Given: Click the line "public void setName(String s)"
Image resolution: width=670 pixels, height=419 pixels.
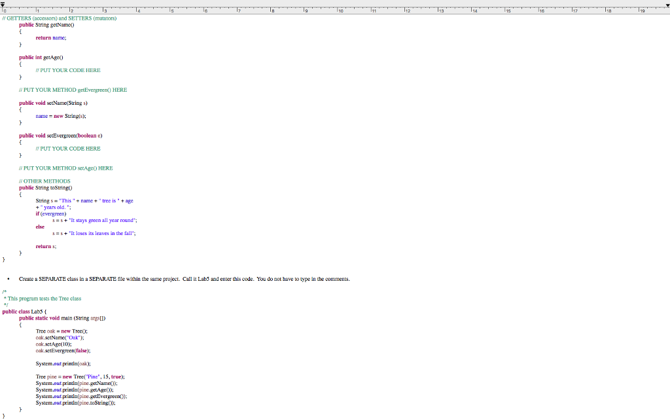Looking at the screenshot, I should point(53,103).
